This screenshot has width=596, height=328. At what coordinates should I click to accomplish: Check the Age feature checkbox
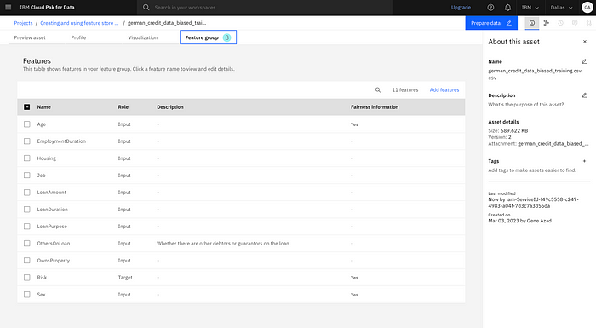[x=27, y=124]
